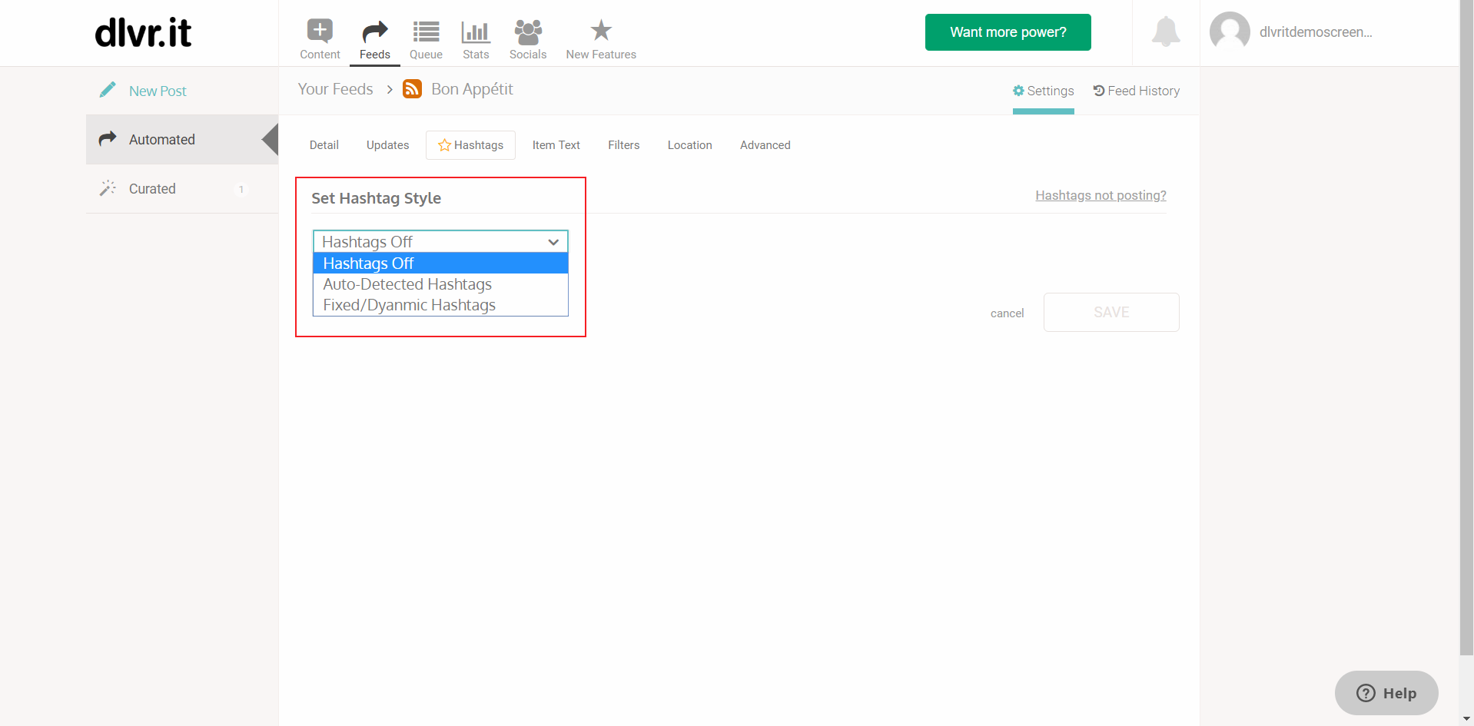Switch to the Location tab
This screenshot has width=1474, height=726.
point(690,145)
